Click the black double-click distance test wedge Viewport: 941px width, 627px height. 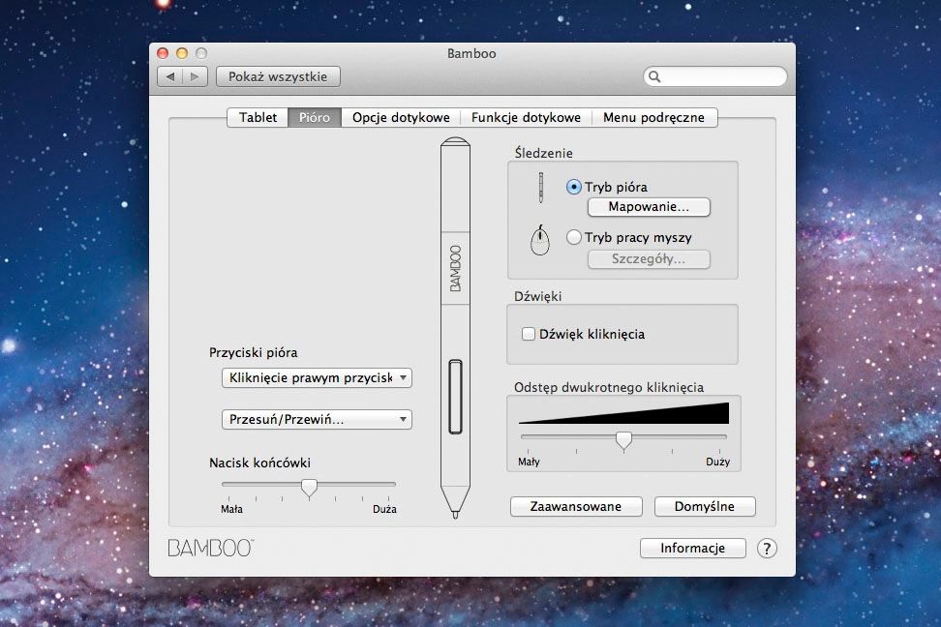pos(623,414)
